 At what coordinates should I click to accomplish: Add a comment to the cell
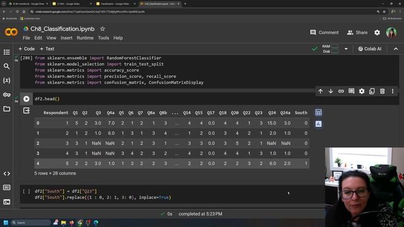click(351, 91)
